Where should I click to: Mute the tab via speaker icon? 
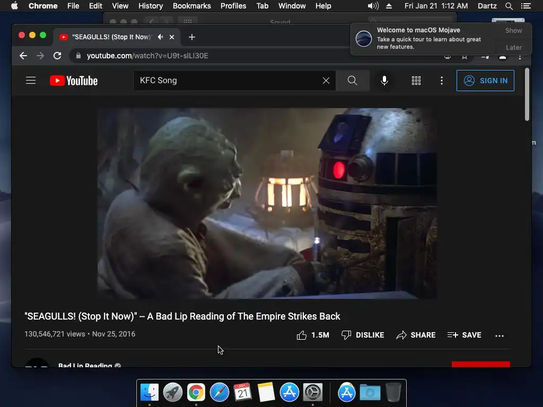tap(160, 37)
